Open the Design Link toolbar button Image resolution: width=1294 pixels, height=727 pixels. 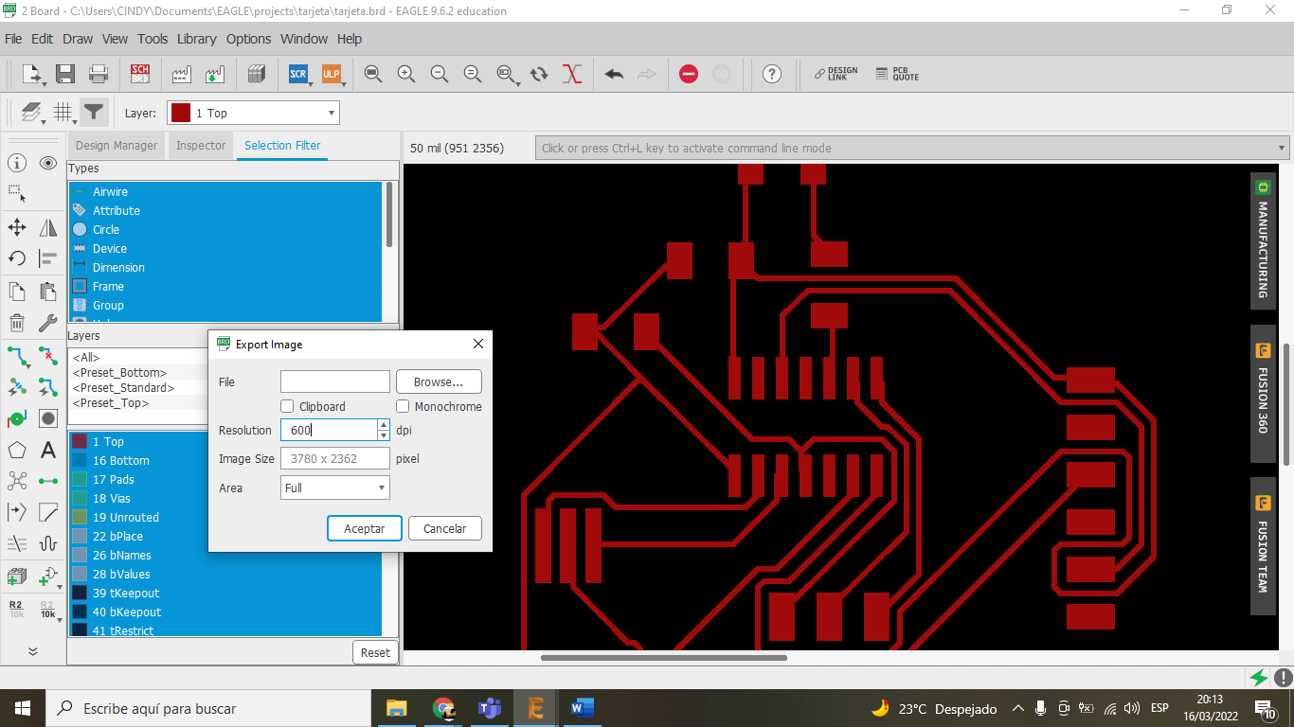coord(836,74)
